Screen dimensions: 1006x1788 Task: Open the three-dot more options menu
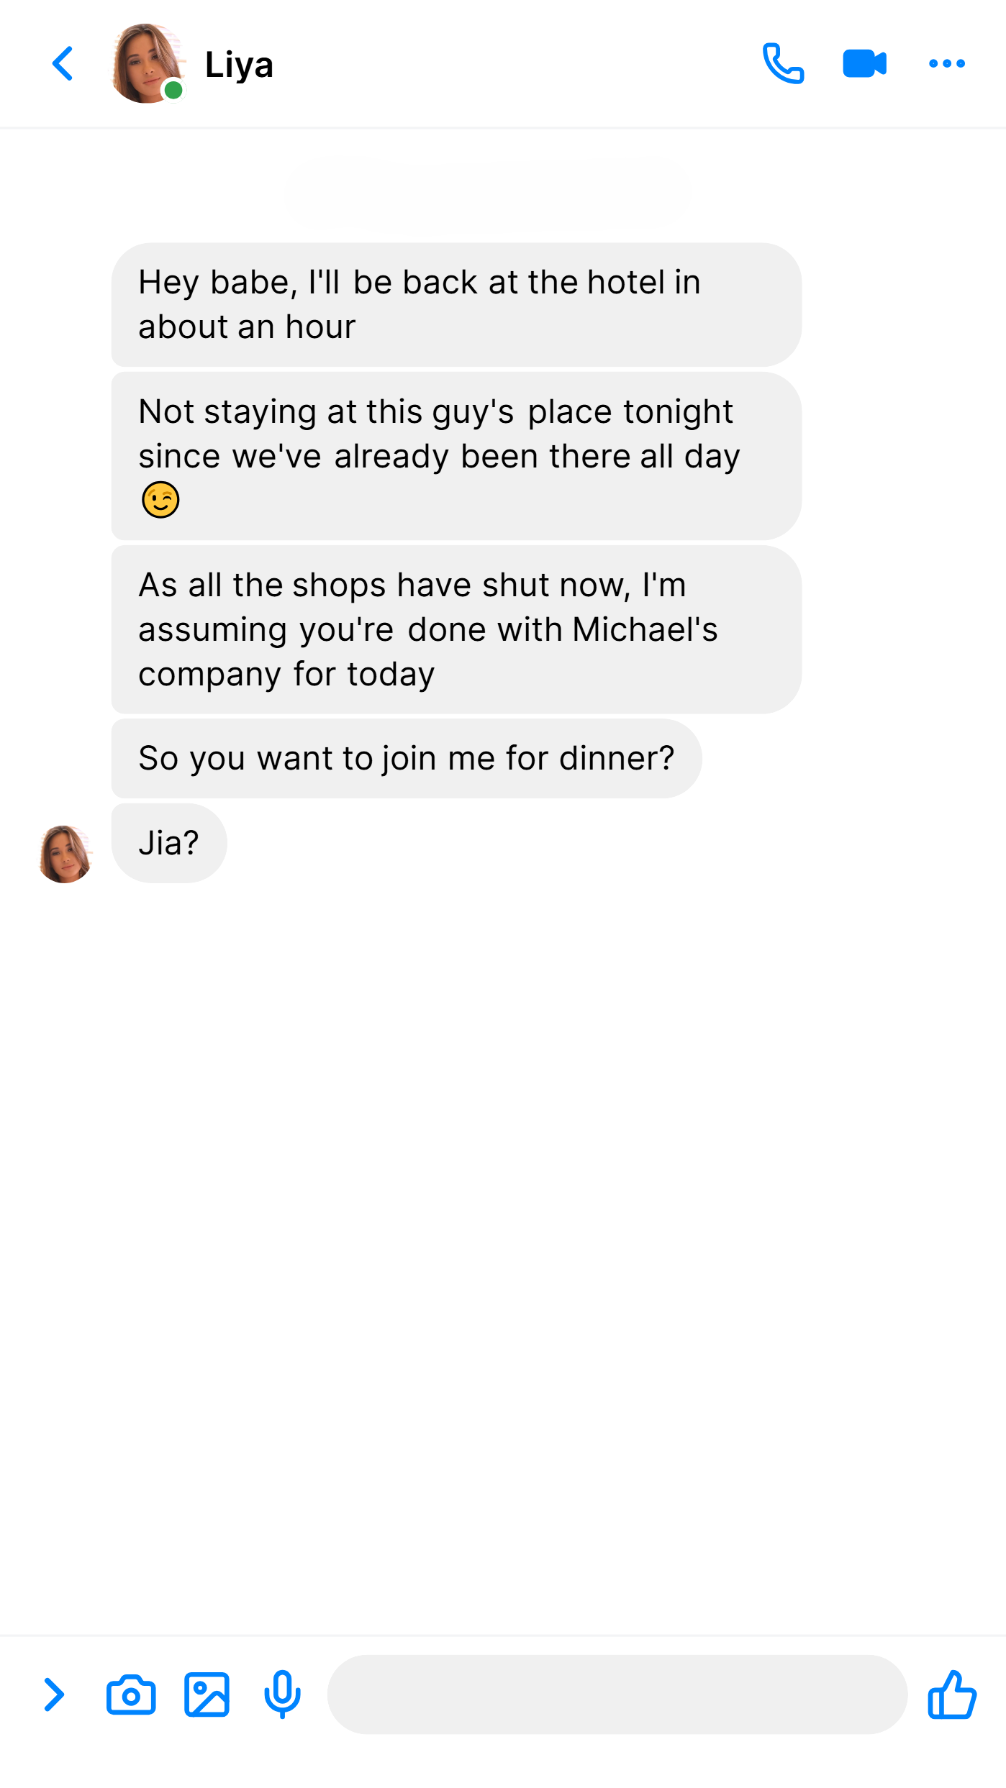point(946,63)
